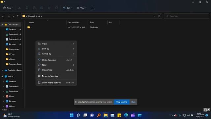Open the View dropdown in the toolbar
The width and height of the screenshot is (211, 119).
pos(81,8)
